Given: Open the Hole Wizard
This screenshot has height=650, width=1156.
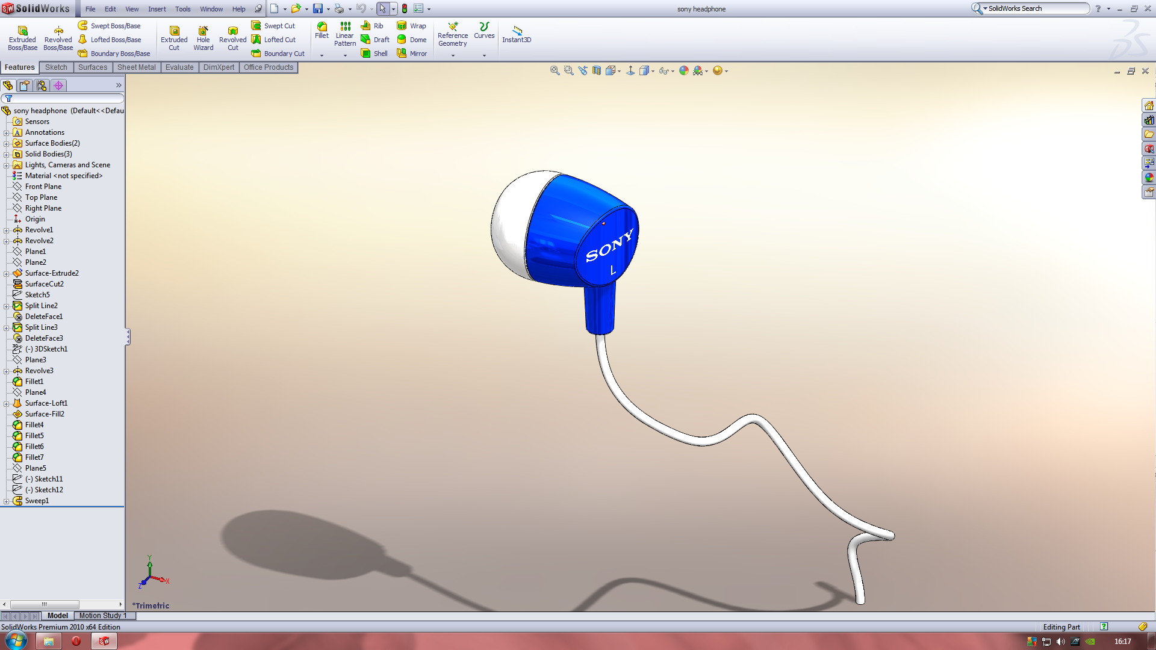Looking at the screenshot, I should coord(203,39).
